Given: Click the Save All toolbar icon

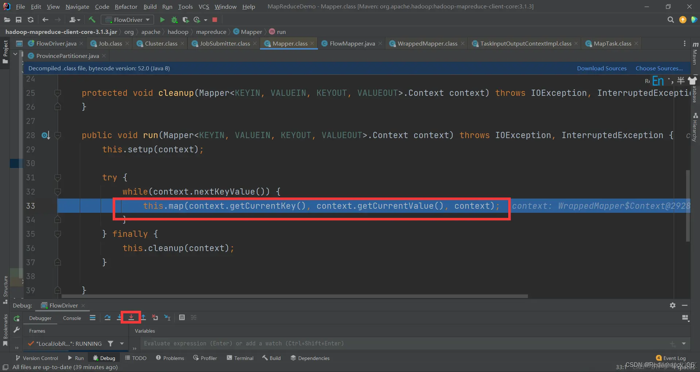Looking at the screenshot, I should tap(19, 20).
